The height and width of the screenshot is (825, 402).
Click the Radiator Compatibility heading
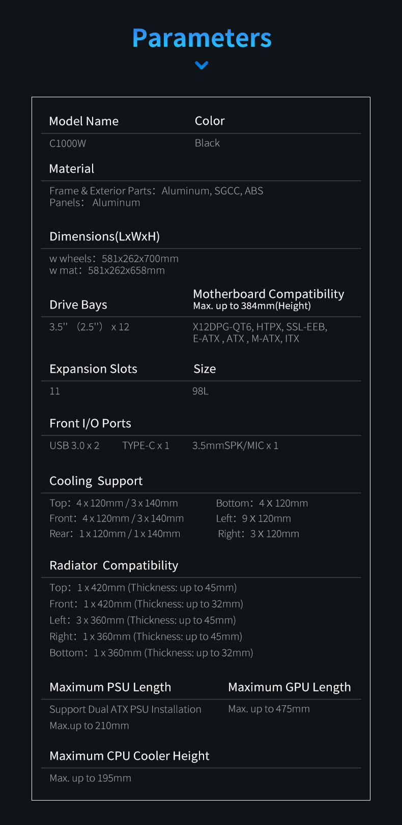114,566
